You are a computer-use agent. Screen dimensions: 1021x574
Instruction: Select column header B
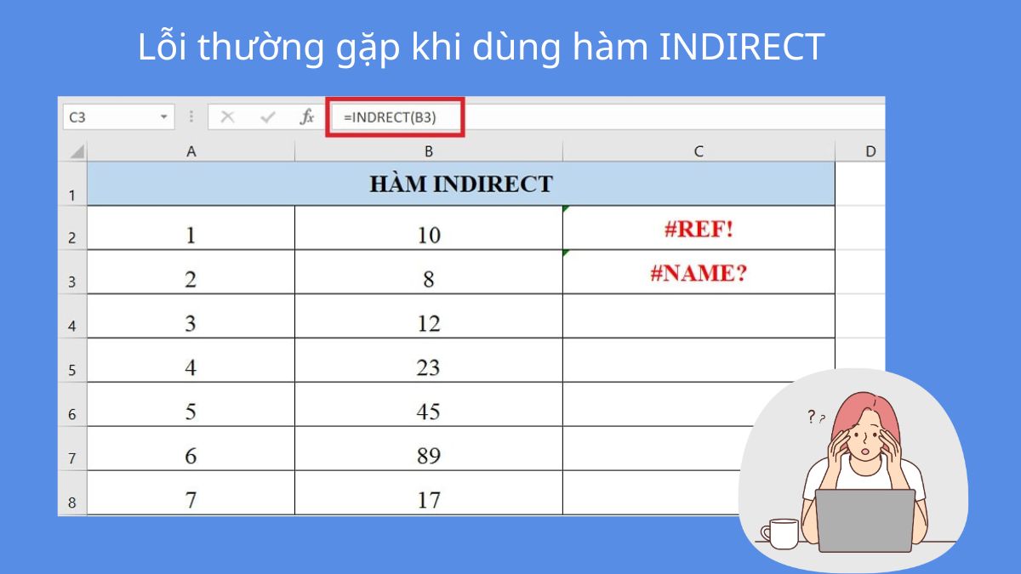click(x=429, y=151)
